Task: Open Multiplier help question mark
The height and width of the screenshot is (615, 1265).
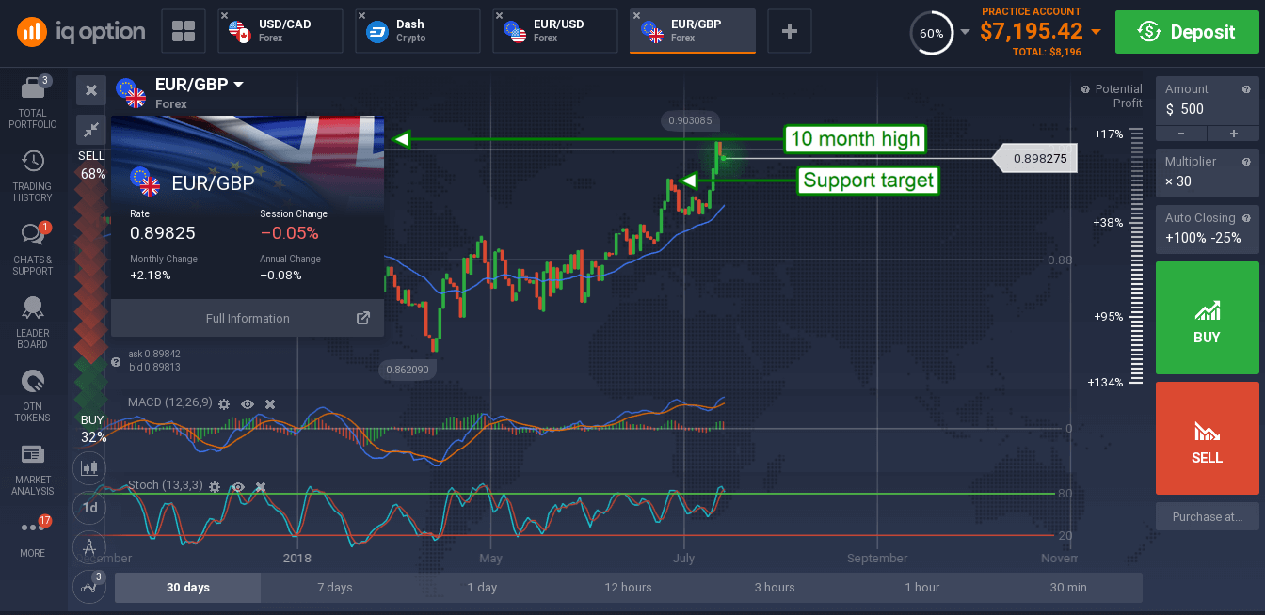Action: (x=1247, y=161)
